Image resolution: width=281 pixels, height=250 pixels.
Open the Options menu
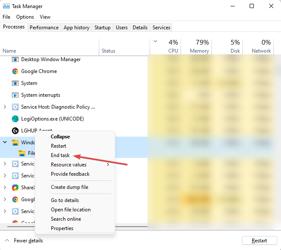(25, 17)
